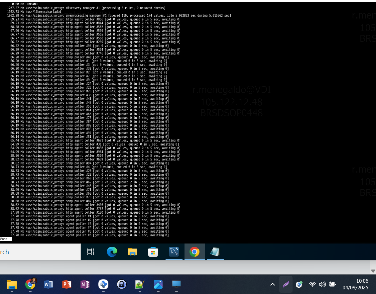
Task: Select the http agent poller #844 line
Action: point(95,23)
